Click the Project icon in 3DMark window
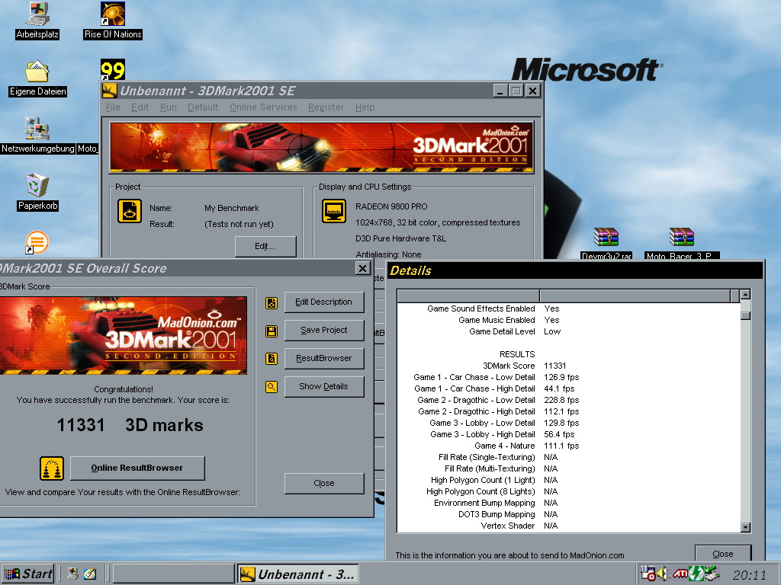781x585 pixels. point(130,211)
